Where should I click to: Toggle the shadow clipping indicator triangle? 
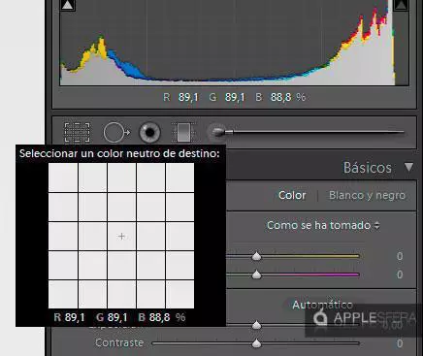coord(68,5)
